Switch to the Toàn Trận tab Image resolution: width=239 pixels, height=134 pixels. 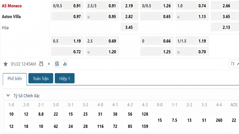click(x=41, y=79)
